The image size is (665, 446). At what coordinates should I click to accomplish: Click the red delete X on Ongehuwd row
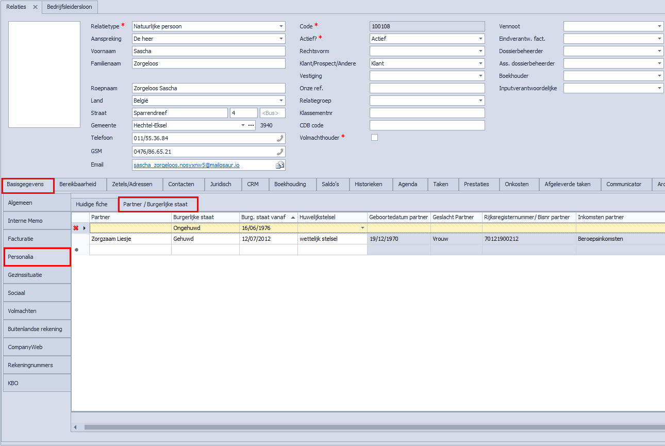(76, 228)
